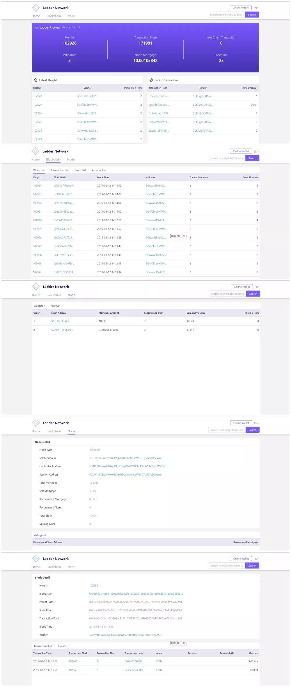Click Online Wallet button on Node Detail page

click(x=241, y=423)
